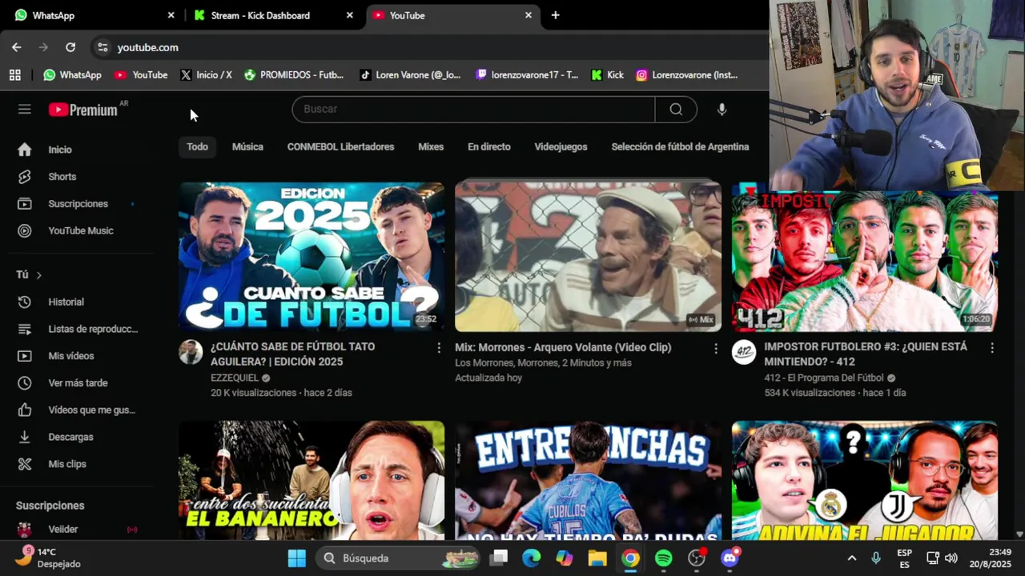Screen dimensions: 1025x576
Task: Open Impostor Futbolero #3 title link
Action: coord(866,354)
